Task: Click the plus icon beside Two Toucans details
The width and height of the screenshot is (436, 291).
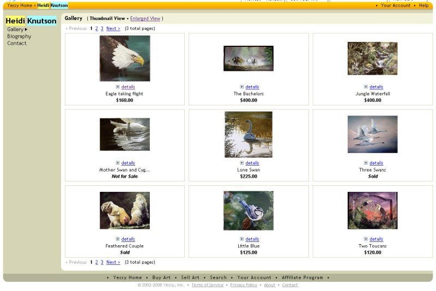Action: tap(366, 239)
